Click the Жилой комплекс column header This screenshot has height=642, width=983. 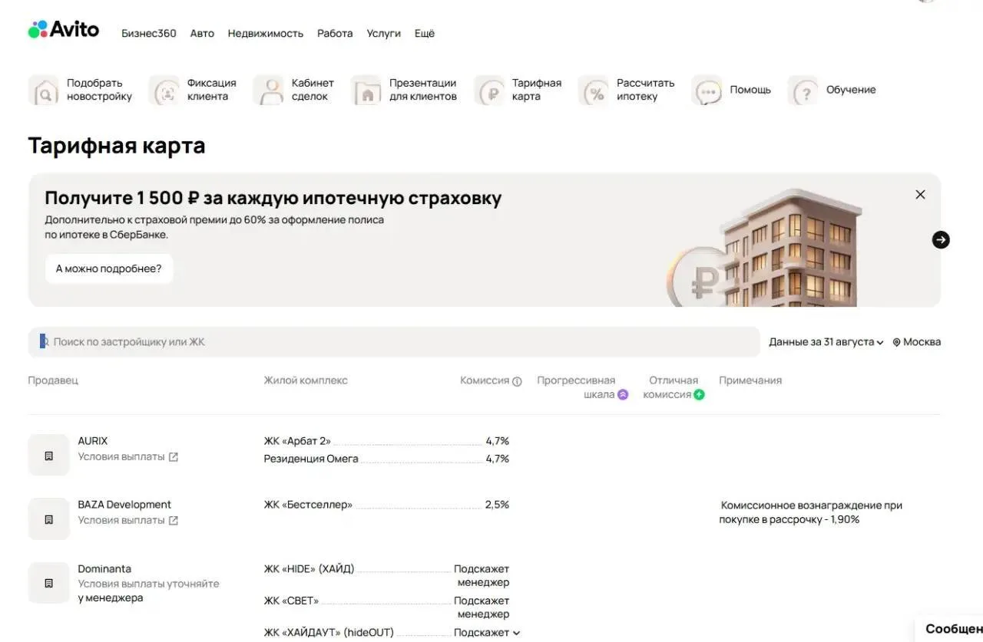[306, 380]
